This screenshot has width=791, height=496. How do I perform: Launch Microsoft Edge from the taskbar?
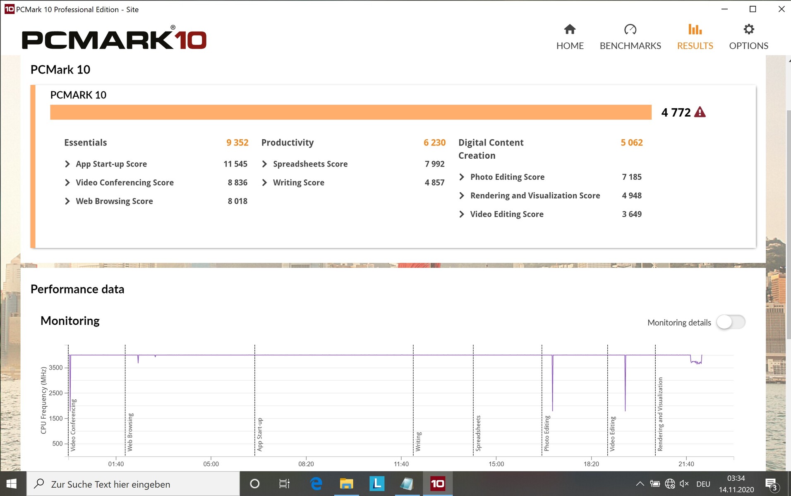tap(316, 484)
